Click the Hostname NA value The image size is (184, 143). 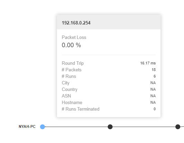click(153, 102)
